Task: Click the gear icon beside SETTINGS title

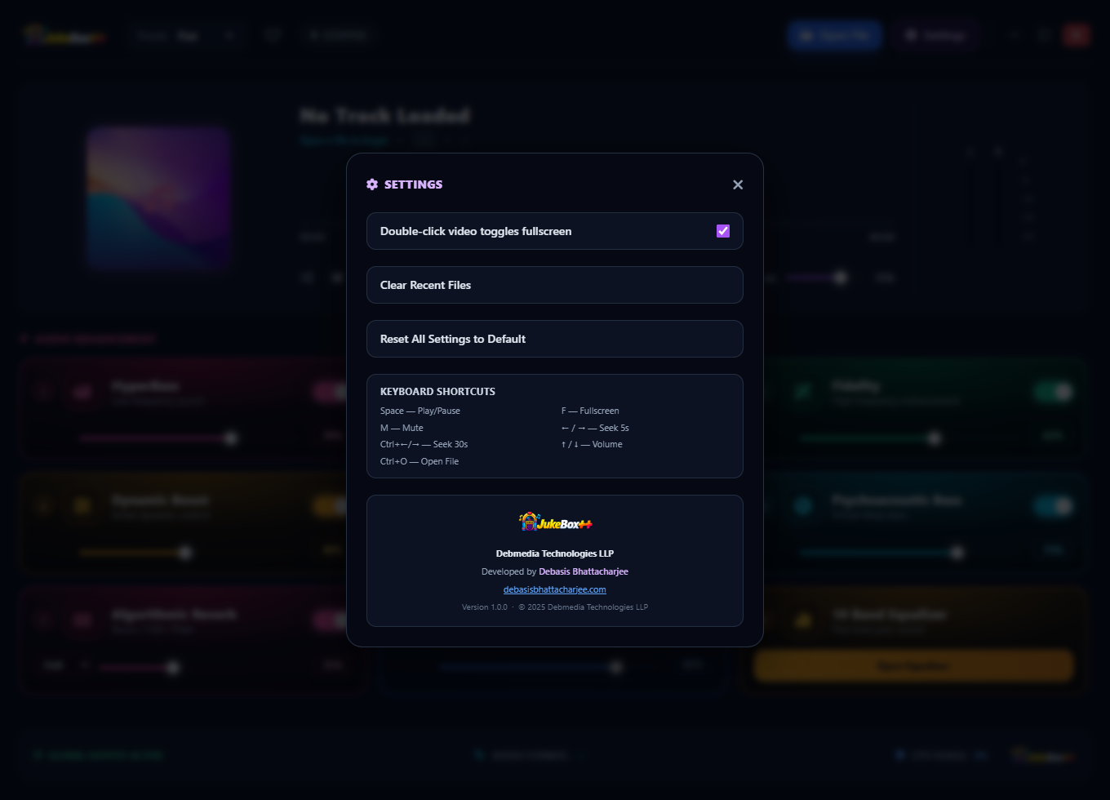Action: click(x=372, y=184)
